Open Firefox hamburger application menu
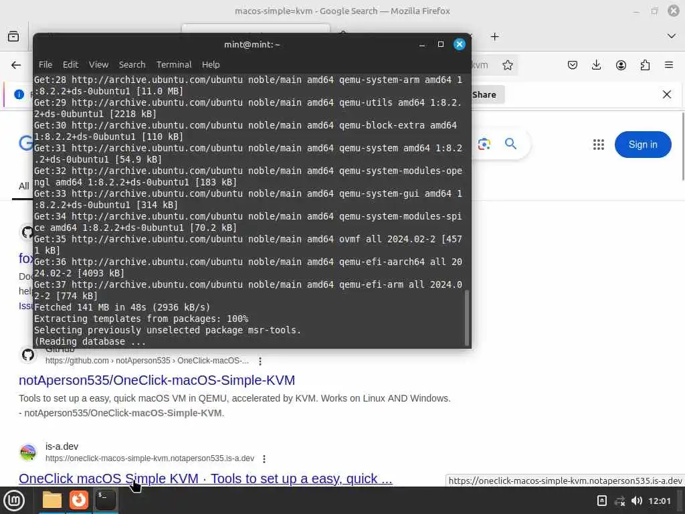This screenshot has width=685, height=514. point(669,65)
